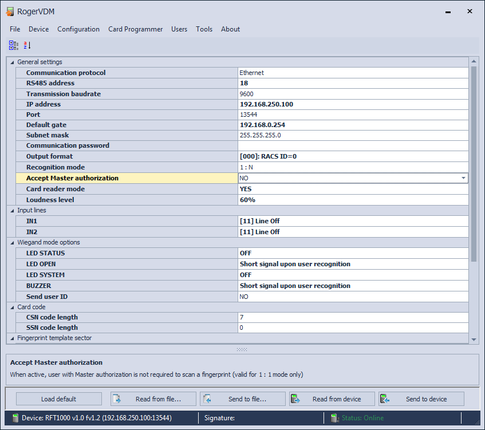Collapse the Card code group
Image resolution: width=485 pixels, height=430 pixels.
(x=12, y=307)
